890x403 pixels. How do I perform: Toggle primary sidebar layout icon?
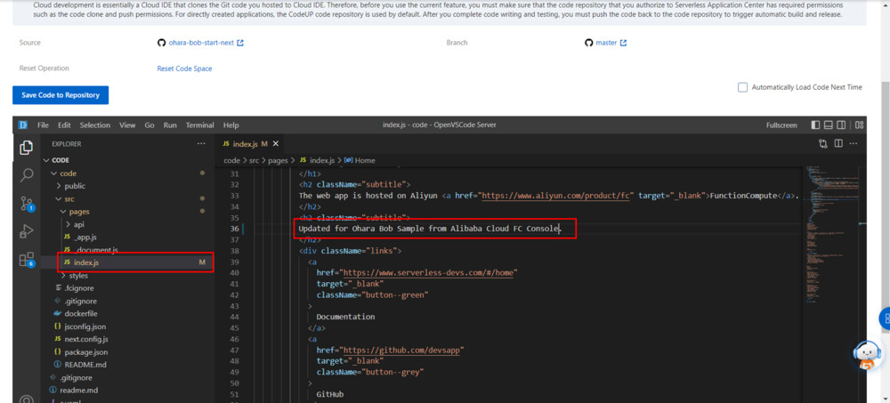click(816, 125)
